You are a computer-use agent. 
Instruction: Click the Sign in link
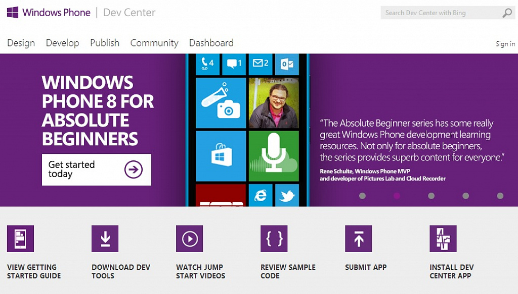[x=505, y=44]
